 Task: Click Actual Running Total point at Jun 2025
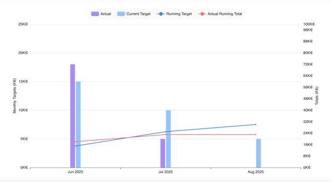(75, 142)
